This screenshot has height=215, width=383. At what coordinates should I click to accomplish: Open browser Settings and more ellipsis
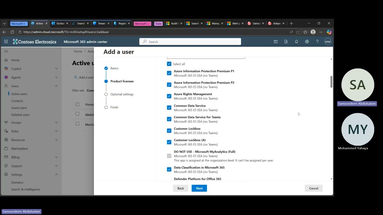pyautogui.click(x=321, y=32)
